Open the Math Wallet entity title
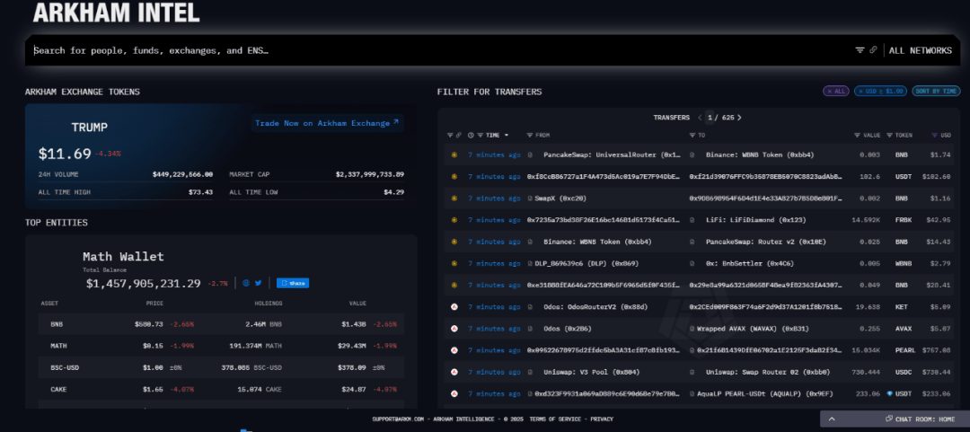Viewport: 970px width, 432px height. click(x=123, y=256)
